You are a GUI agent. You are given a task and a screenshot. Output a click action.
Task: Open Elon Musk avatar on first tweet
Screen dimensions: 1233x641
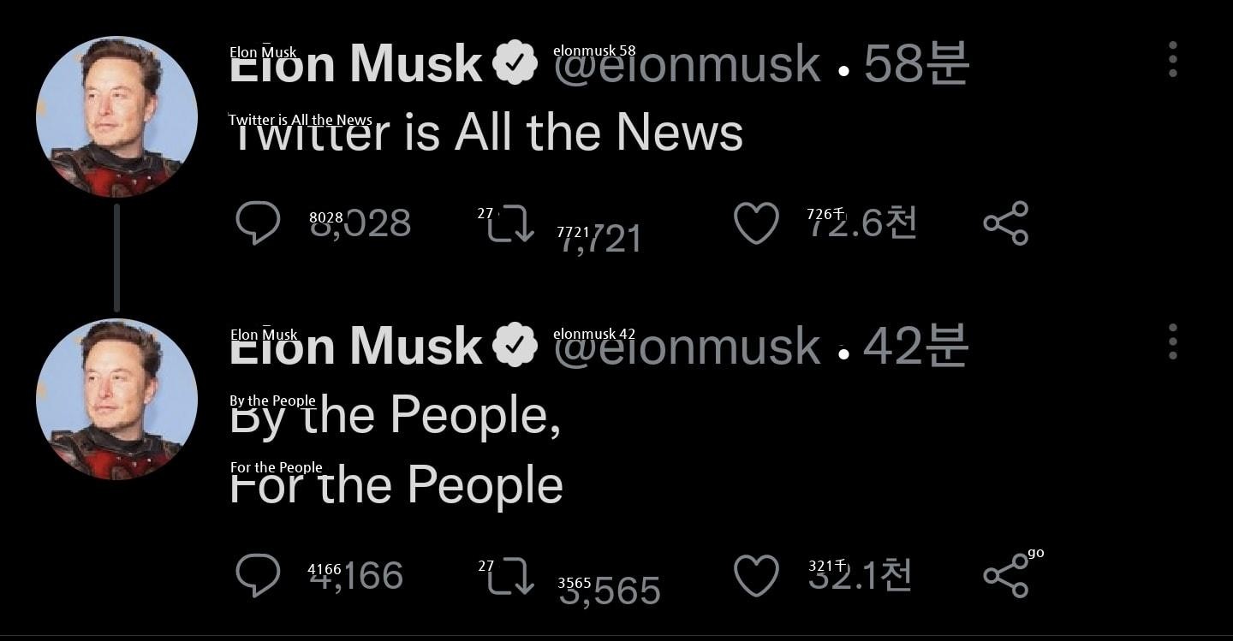116,116
